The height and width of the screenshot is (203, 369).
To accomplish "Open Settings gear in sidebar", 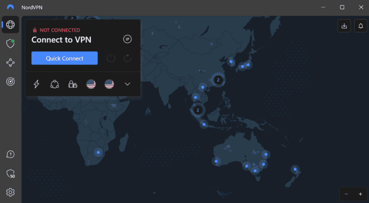I will point(11,192).
